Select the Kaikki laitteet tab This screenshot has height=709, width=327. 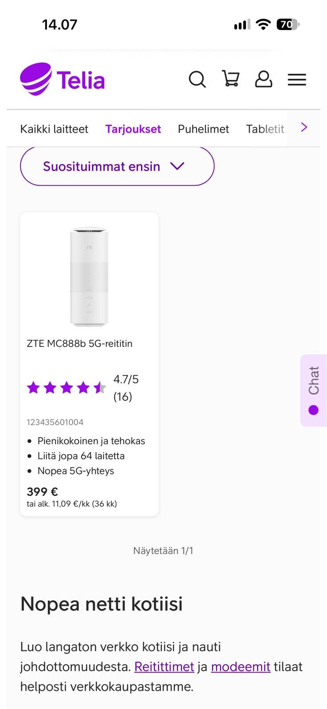54,129
